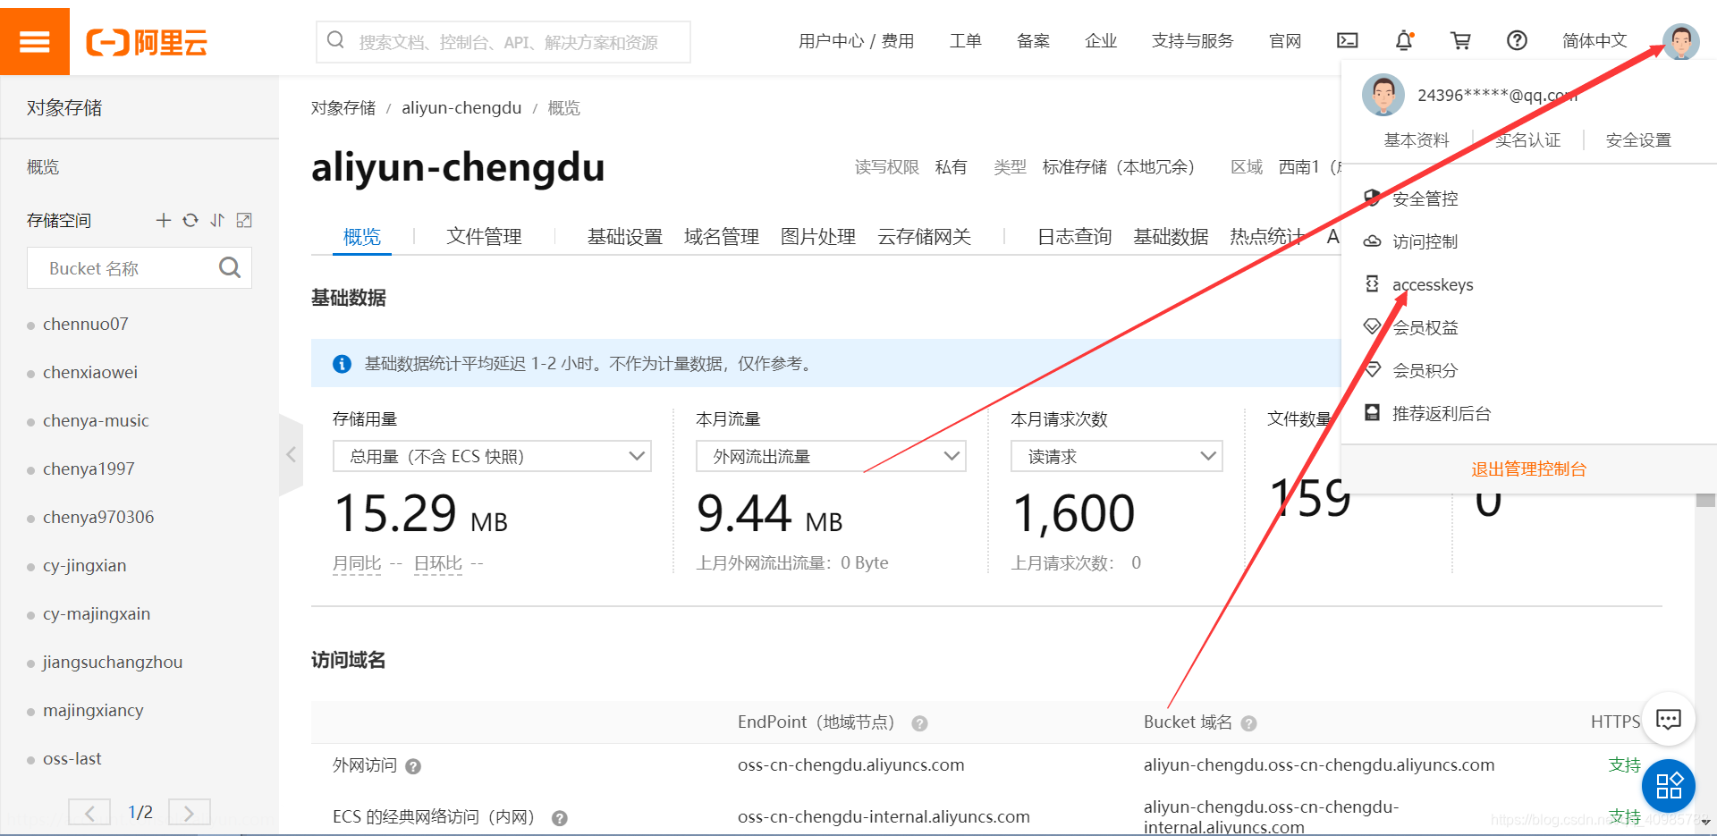
Task: Select bucket chennuo07
Action: click(x=86, y=324)
